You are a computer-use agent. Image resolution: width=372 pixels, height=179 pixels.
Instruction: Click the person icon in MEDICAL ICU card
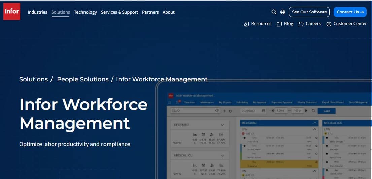tap(212, 165)
